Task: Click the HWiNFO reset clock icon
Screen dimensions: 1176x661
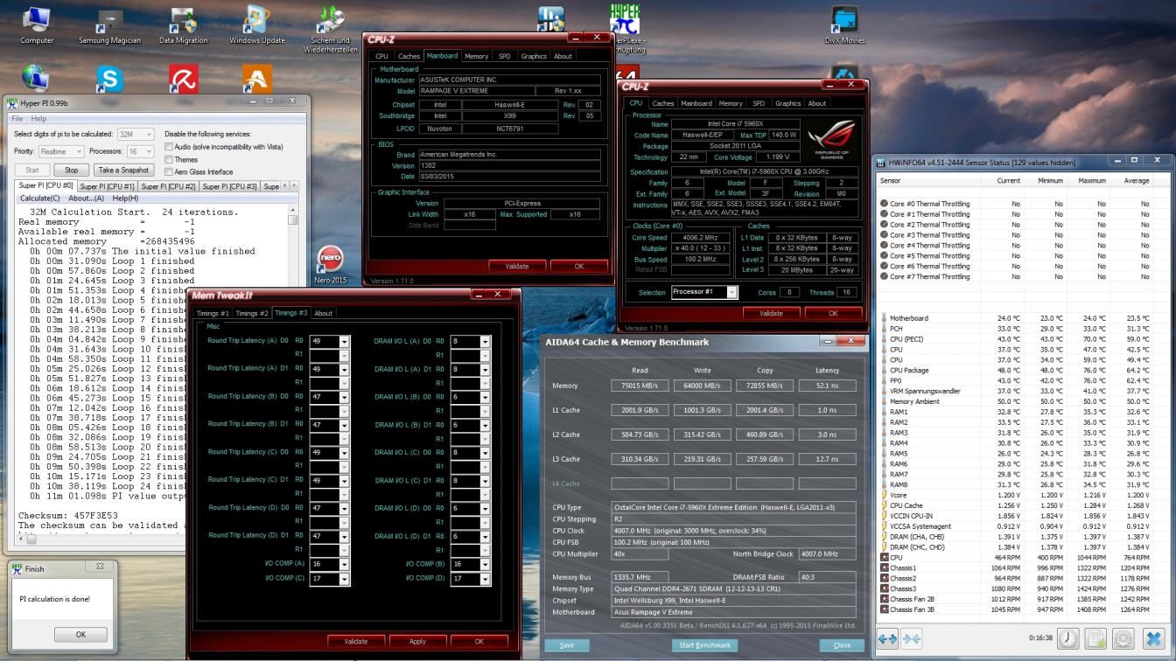Action: coord(1067,638)
